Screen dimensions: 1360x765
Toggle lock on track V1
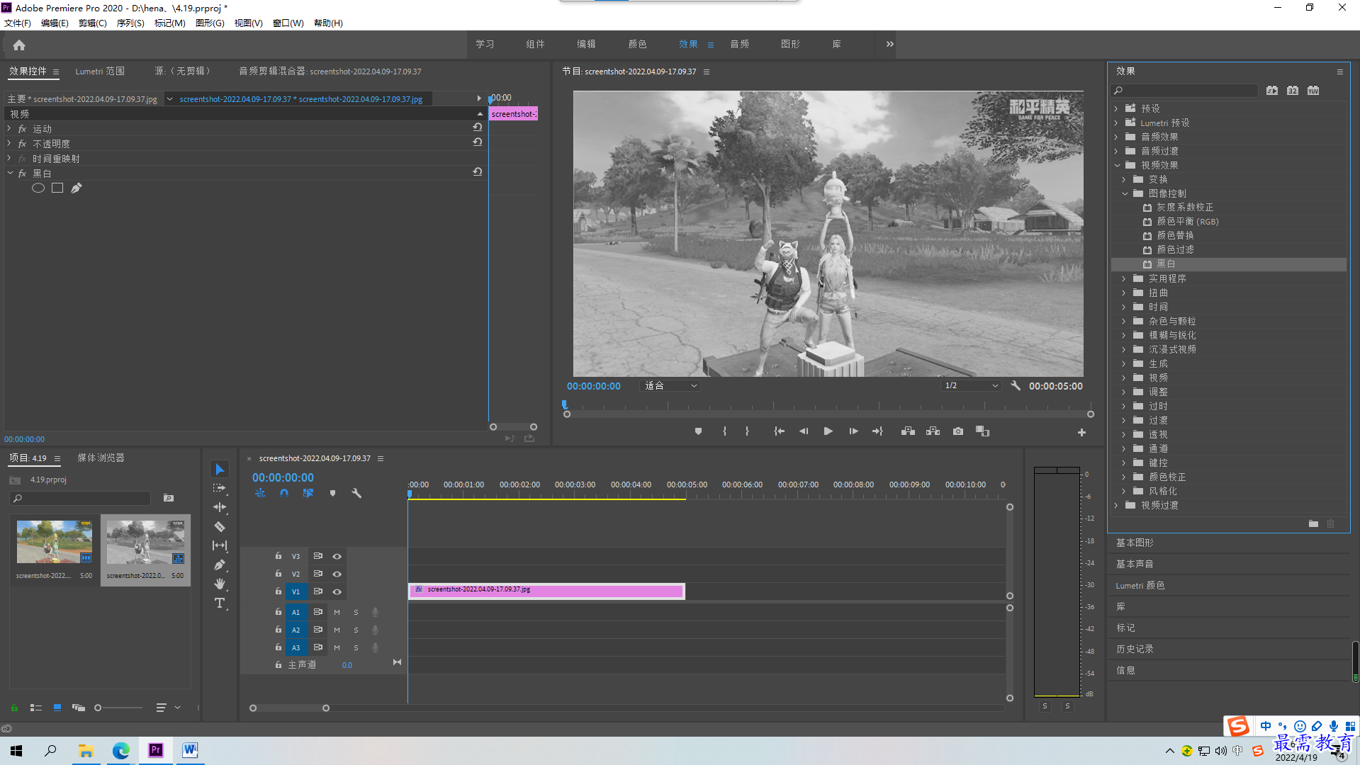(x=279, y=591)
